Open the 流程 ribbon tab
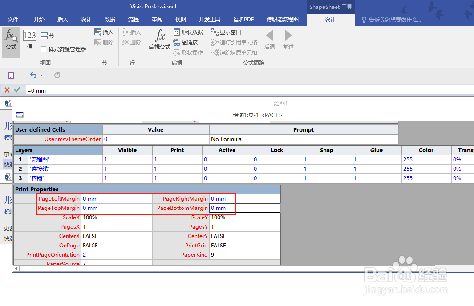This screenshot has width=474, height=306. (134, 19)
